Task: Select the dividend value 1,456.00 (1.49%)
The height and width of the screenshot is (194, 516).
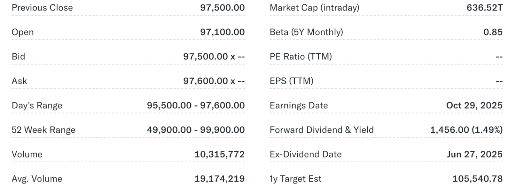Action: point(466,130)
